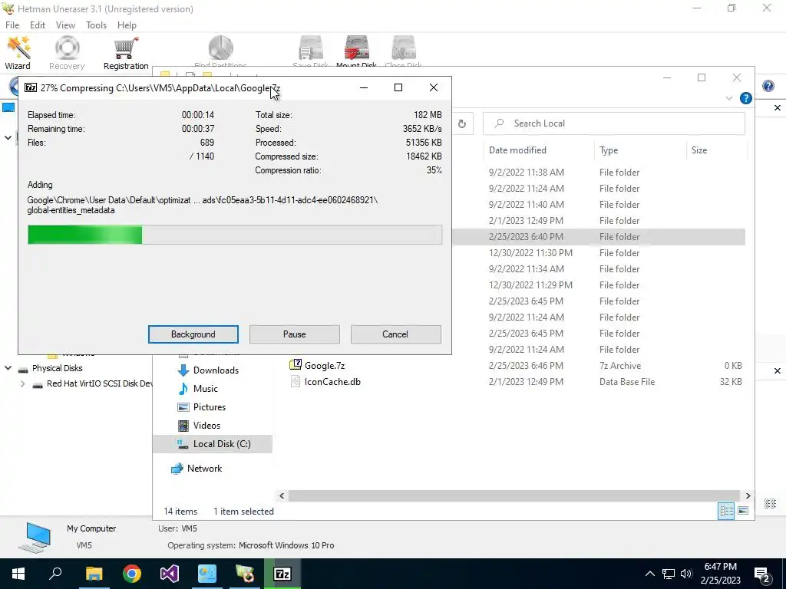Open Pictures in the Explorer sidebar

(209, 407)
